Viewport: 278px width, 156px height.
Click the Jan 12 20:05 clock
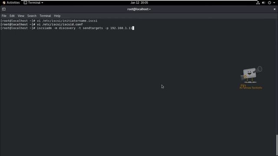pyautogui.click(x=139, y=3)
